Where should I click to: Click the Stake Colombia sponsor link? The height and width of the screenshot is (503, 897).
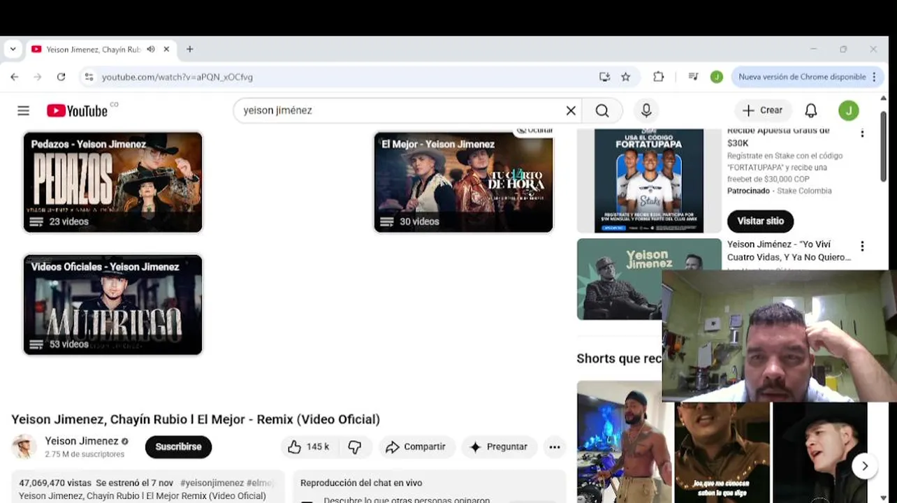tap(804, 191)
